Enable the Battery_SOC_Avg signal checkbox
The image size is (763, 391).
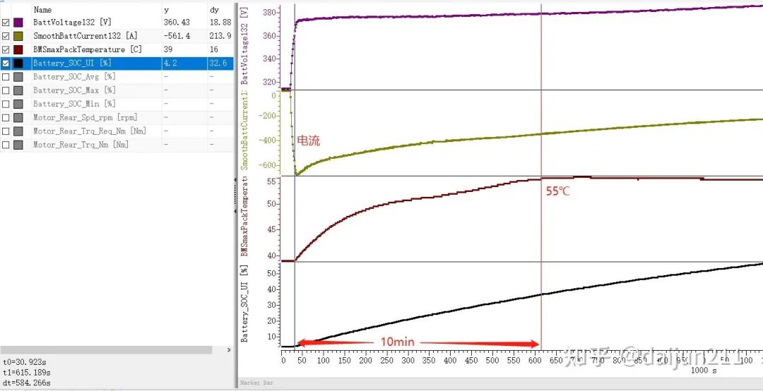pos(6,77)
